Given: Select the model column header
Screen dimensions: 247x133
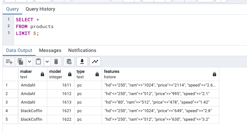Looking at the screenshot, I should [61, 74].
